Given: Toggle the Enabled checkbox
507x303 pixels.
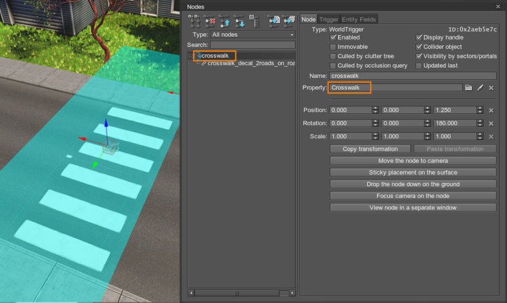Looking at the screenshot, I should click(x=333, y=38).
